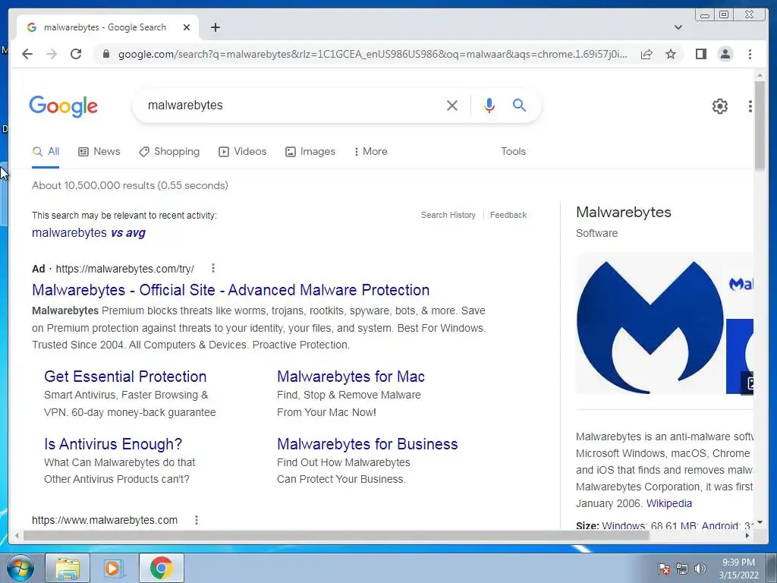
Task: Open Windows Media Player from taskbar
Action: pos(114,568)
